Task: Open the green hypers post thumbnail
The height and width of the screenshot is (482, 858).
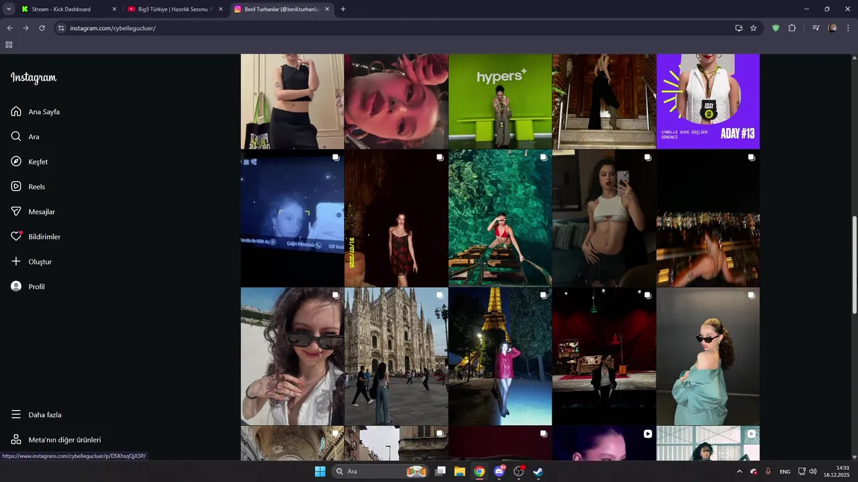Action: [500, 101]
